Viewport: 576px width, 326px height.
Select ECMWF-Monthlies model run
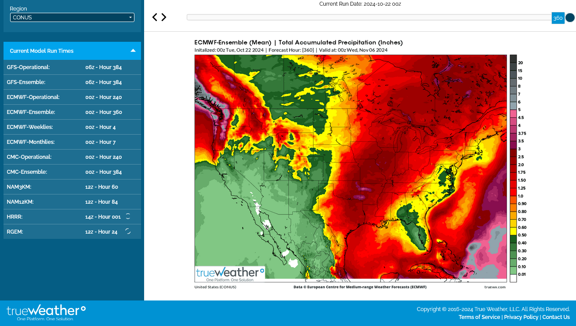72,142
